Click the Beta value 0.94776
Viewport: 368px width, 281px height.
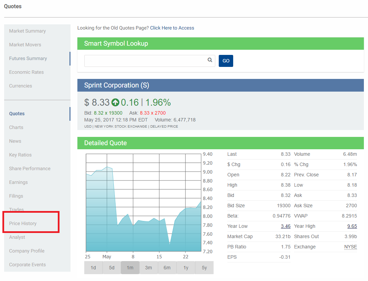click(282, 216)
